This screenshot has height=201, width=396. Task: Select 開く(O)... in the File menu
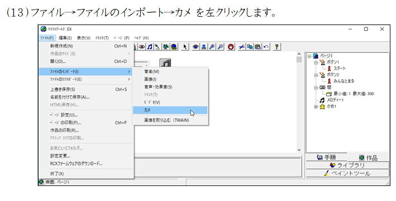[x=86, y=61]
